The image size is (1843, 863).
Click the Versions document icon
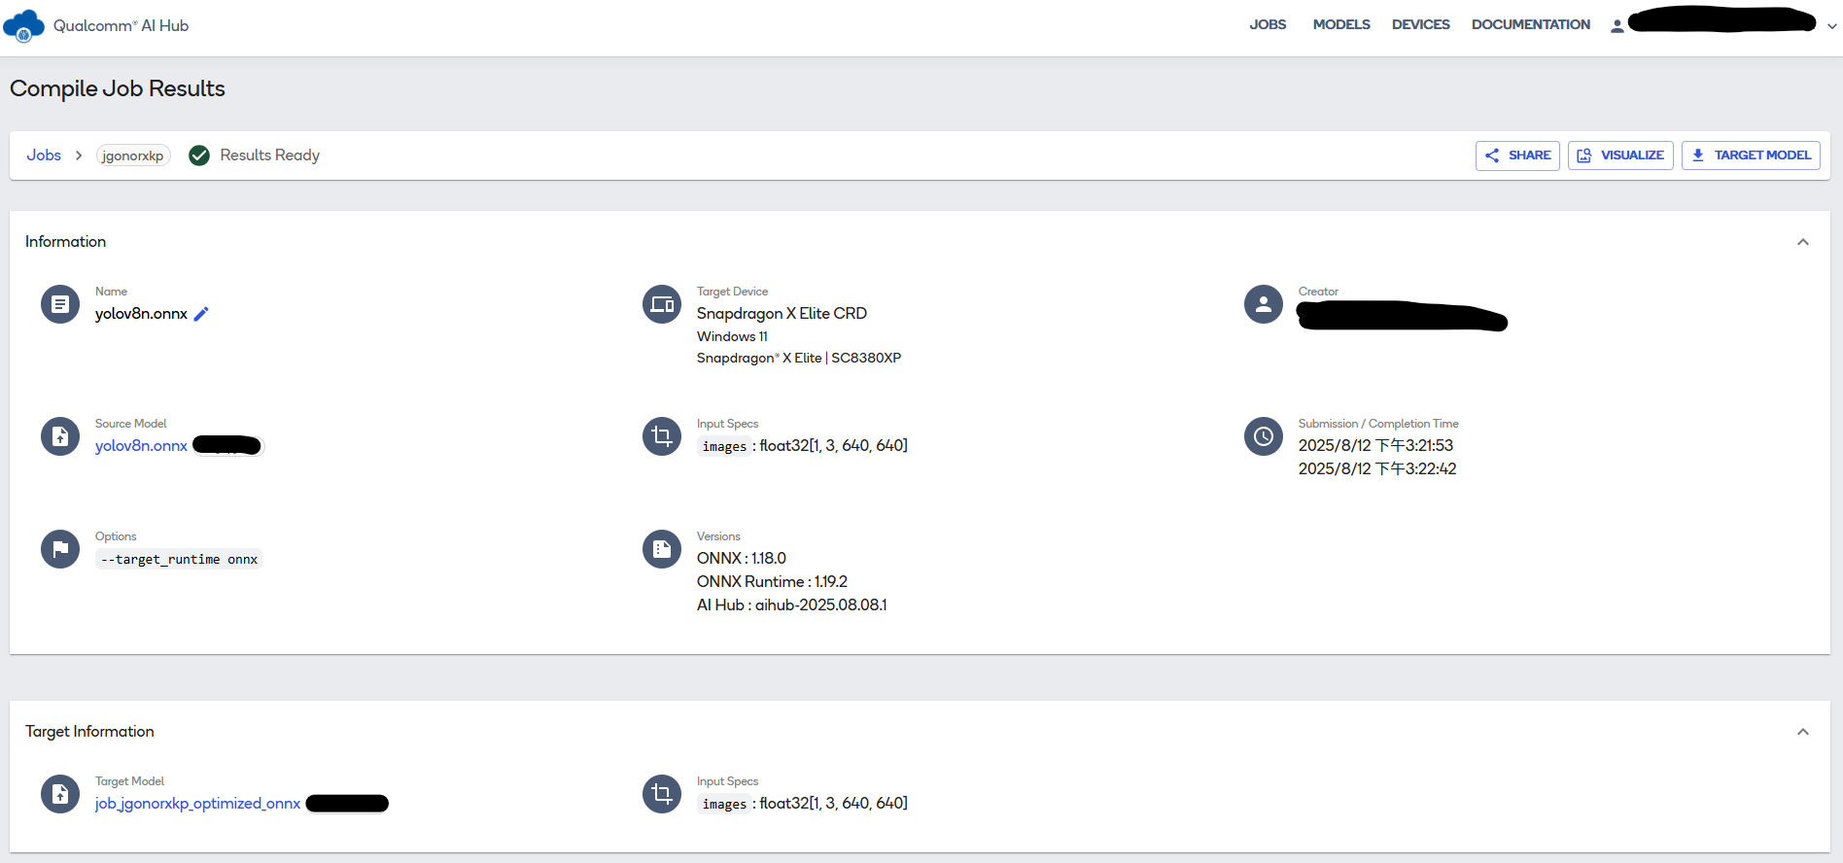662,549
